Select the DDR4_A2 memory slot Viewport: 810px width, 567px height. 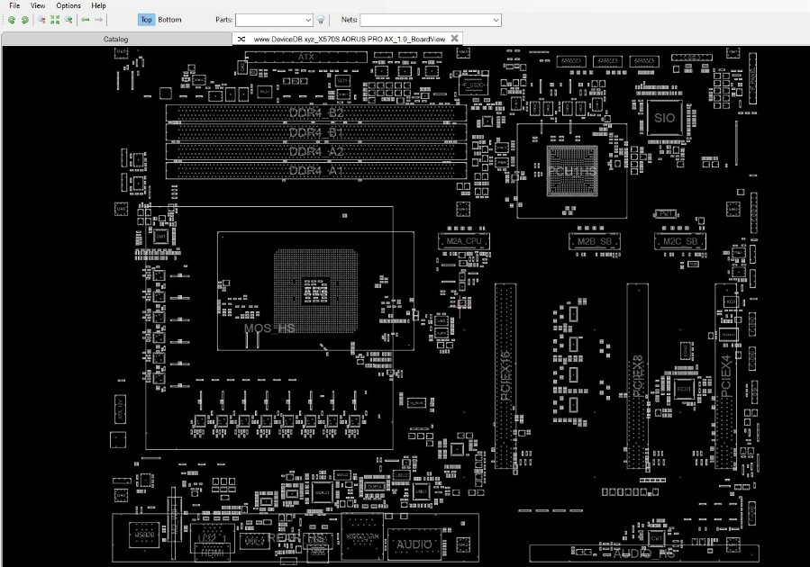pyautogui.click(x=316, y=151)
